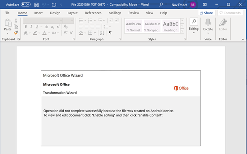Toggle Italic formatting
247x154 pixels.
click(x=31, y=27)
